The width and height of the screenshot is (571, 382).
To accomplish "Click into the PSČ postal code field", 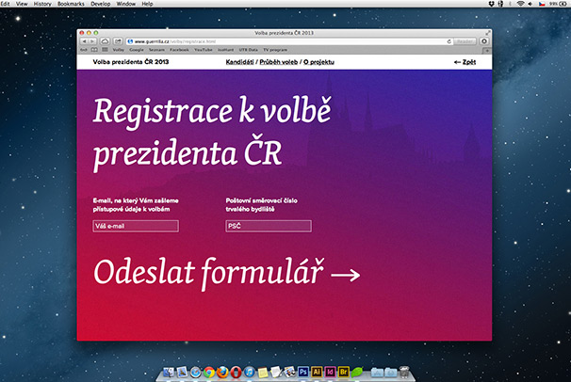I will pyautogui.click(x=268, y=226).
